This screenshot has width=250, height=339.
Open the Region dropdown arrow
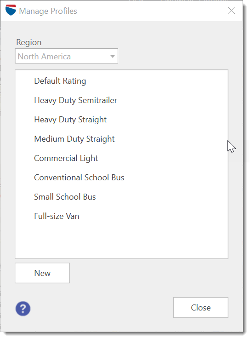pyautogui.click(x=112, y=57)
